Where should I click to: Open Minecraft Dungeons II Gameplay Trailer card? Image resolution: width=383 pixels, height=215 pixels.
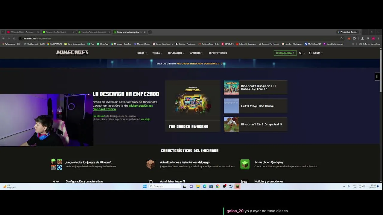[x=256, y=87]
